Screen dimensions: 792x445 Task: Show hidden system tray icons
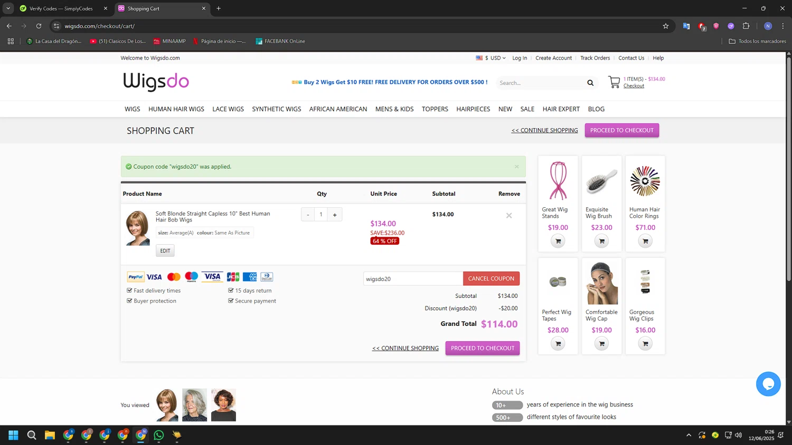point(689,435)
